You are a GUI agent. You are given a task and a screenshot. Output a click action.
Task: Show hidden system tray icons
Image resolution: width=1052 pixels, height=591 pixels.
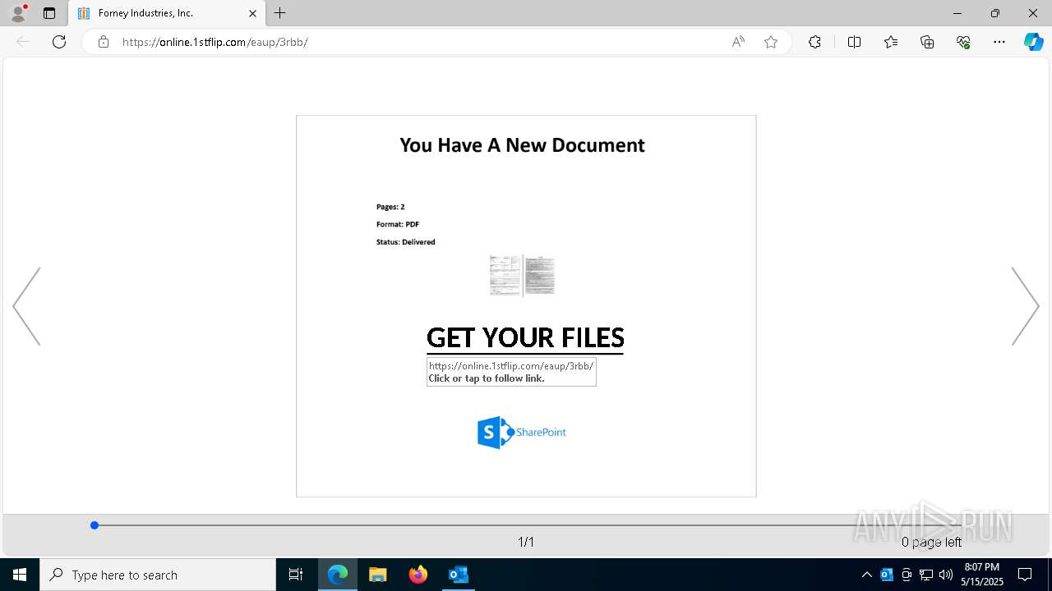866,575
